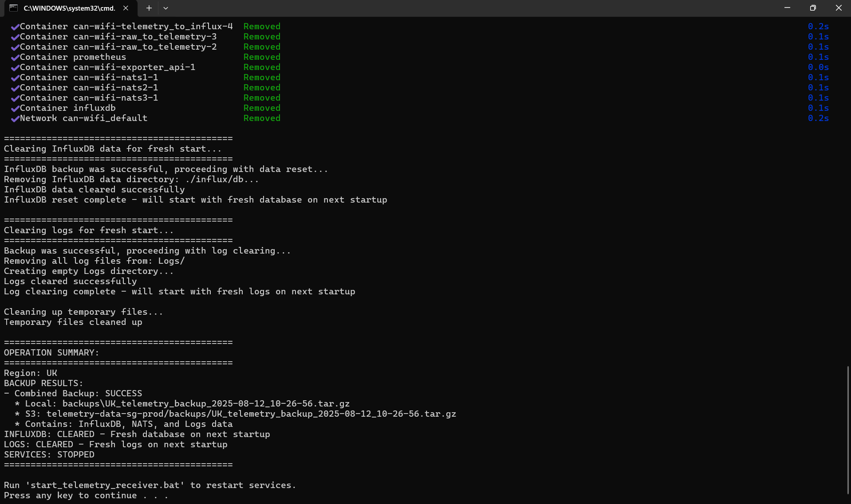Image resolution: width=851 pixels, height=504 pixels.
Task: Click checkmark beside can-wifi-nats3-1
Action: (15, 98)
